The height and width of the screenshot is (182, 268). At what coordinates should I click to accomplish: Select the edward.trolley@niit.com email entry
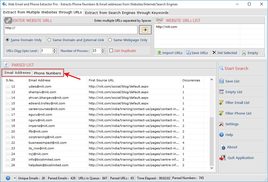point(47,103)
